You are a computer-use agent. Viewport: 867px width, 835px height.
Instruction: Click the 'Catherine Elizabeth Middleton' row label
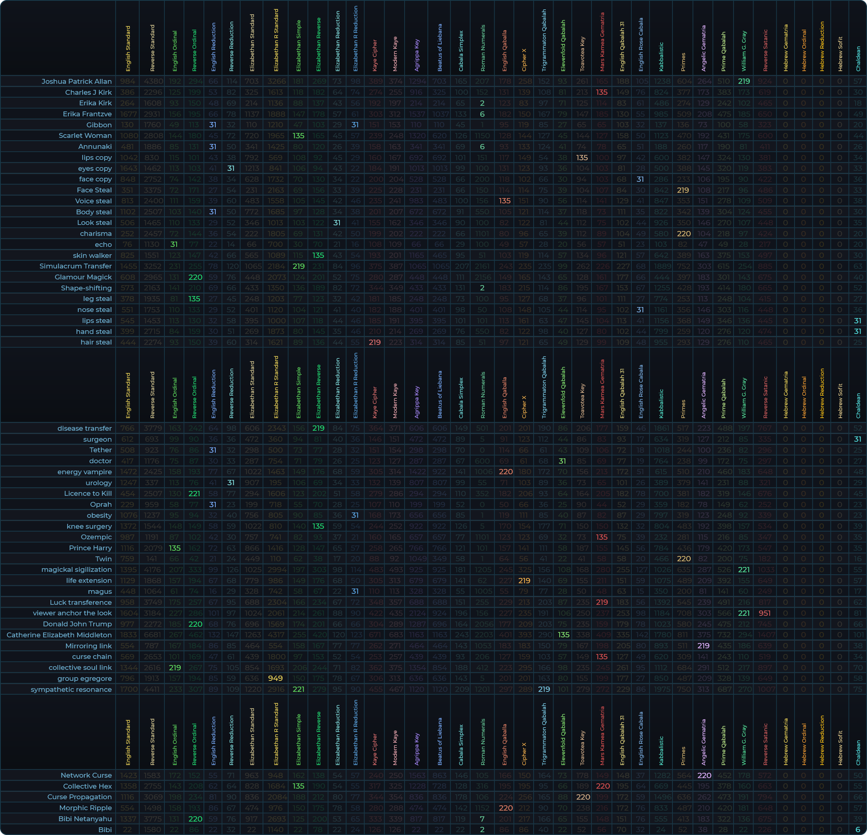pos(59,635)
